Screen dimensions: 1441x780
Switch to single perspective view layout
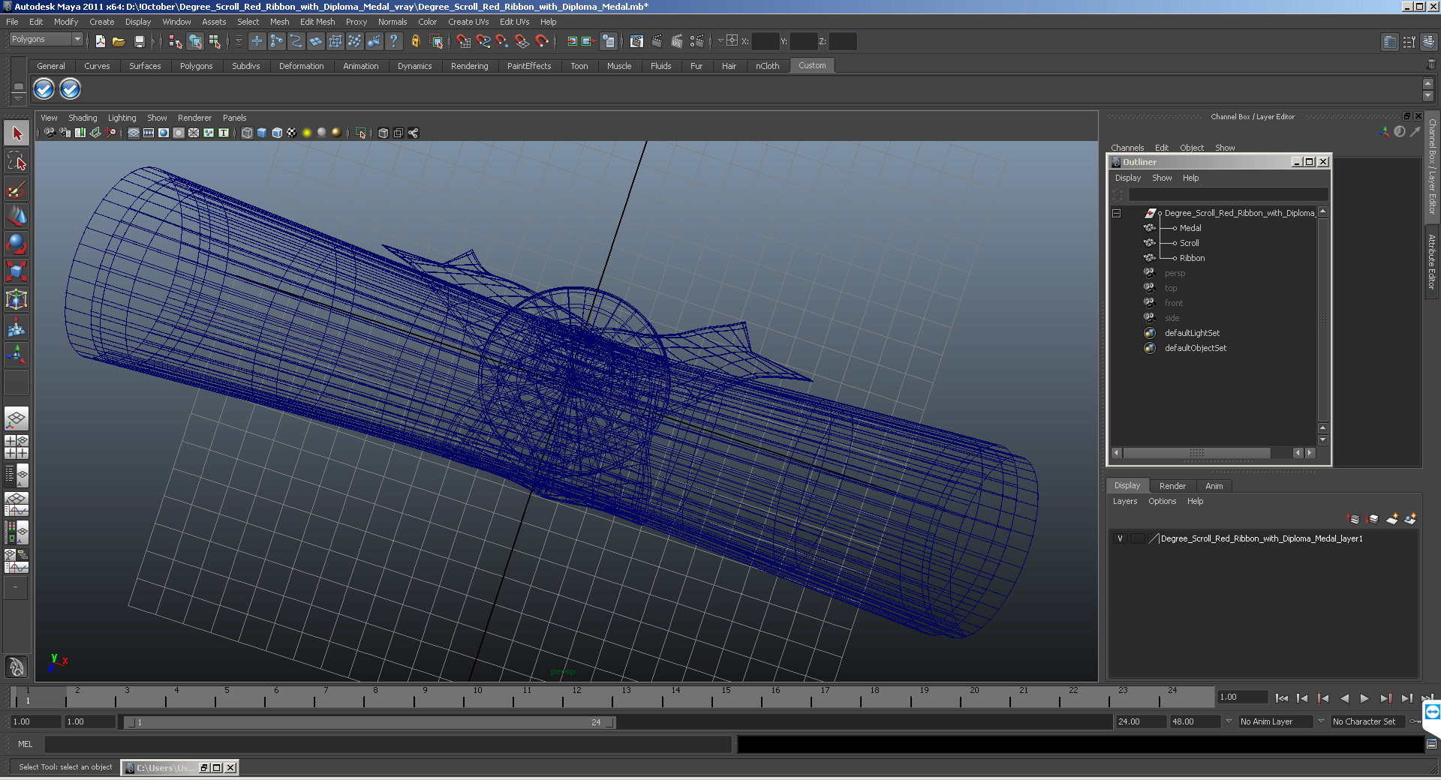click(17, 418)
